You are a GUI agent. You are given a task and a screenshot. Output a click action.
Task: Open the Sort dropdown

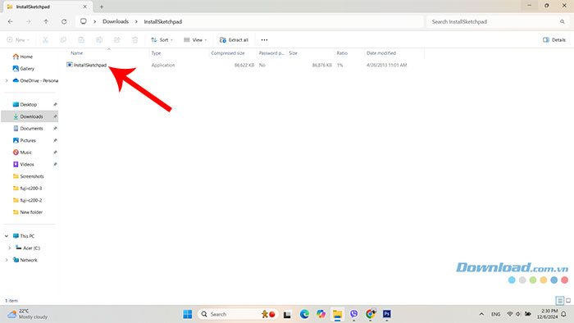(x=162, y=40)
